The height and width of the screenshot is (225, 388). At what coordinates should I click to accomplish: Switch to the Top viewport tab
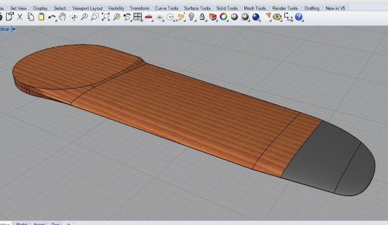[x=55, y=223]
